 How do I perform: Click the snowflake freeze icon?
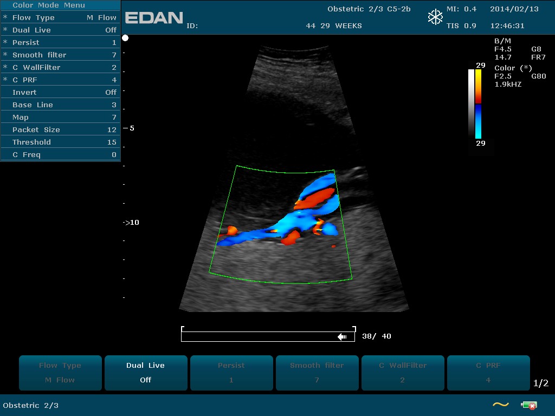point(435,17)
